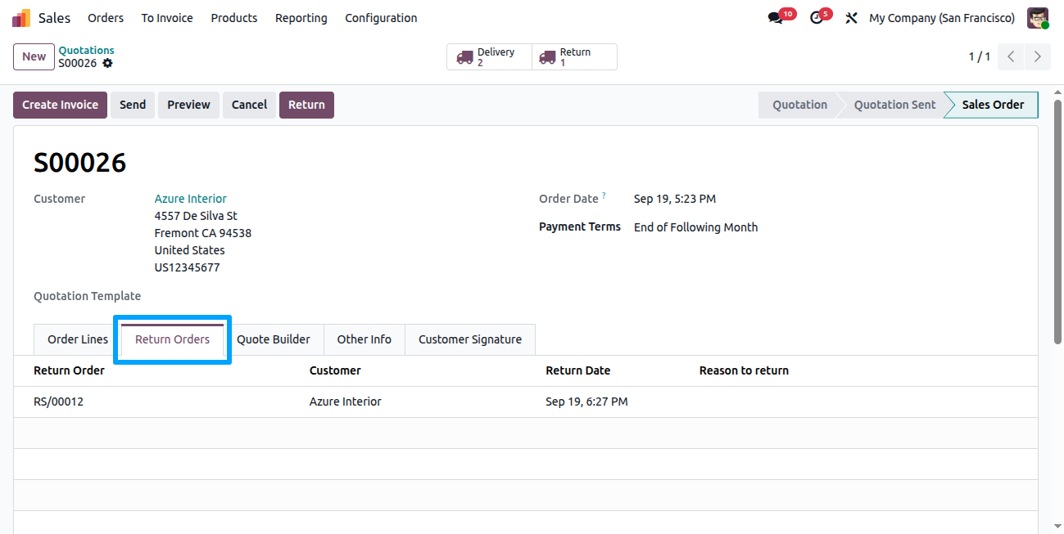This screenshot has height=534, width=1064.
Task: Open the Sales app home icon
Action: [x=21, y=18]
